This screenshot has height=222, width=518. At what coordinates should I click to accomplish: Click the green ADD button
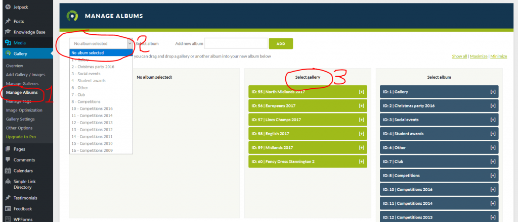(281, 43)
